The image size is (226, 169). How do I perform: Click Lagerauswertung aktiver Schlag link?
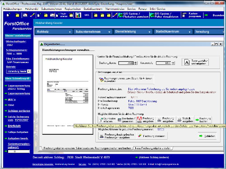19,87
